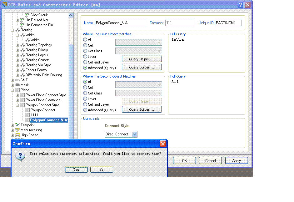
Task: Click the Cancel button
Action: (210, 161)
